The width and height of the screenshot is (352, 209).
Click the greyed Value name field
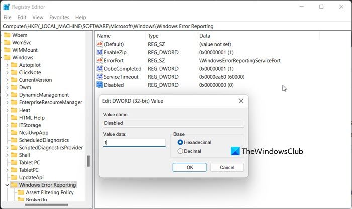click(173, 123)
